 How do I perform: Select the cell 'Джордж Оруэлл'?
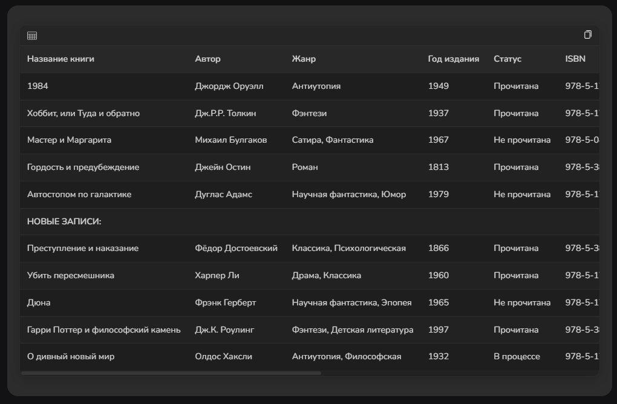click(229, 86)
